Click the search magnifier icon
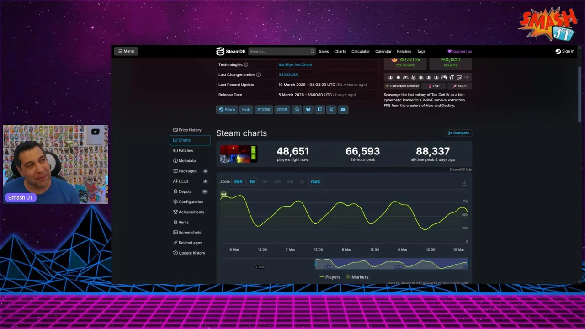The height and width of the screenshot is (329, 585). pos(313,51)
